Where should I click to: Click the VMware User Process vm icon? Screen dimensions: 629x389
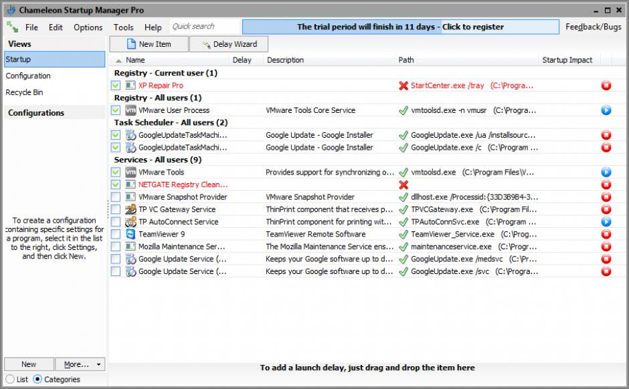pyautogui.click(x=130, y=110)
